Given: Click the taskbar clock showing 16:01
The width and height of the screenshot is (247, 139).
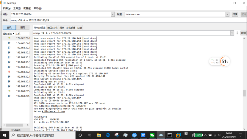Looking at the screenshot, I should pos(229,135).
